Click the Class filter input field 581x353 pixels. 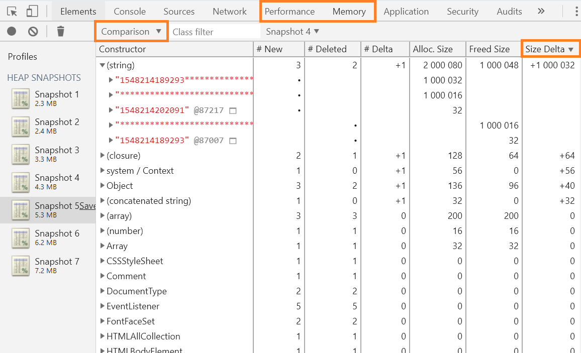point(215,32)
